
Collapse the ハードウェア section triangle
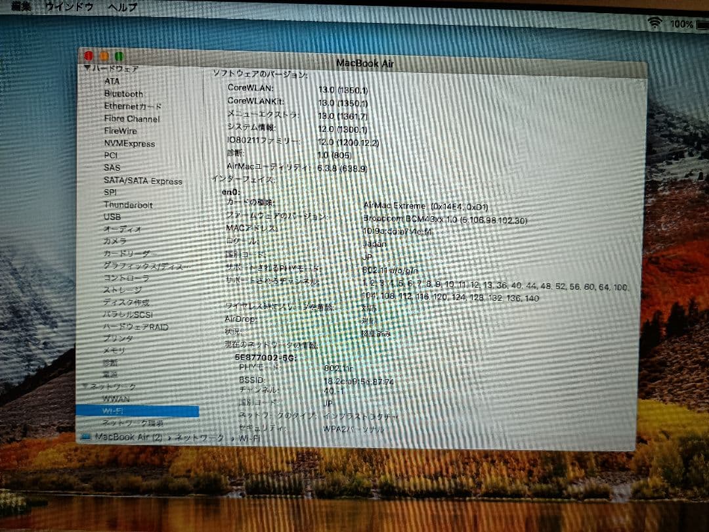[87, 68]
